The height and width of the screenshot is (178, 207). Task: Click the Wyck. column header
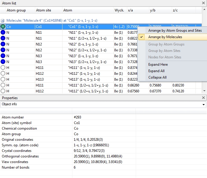point(119,10)
